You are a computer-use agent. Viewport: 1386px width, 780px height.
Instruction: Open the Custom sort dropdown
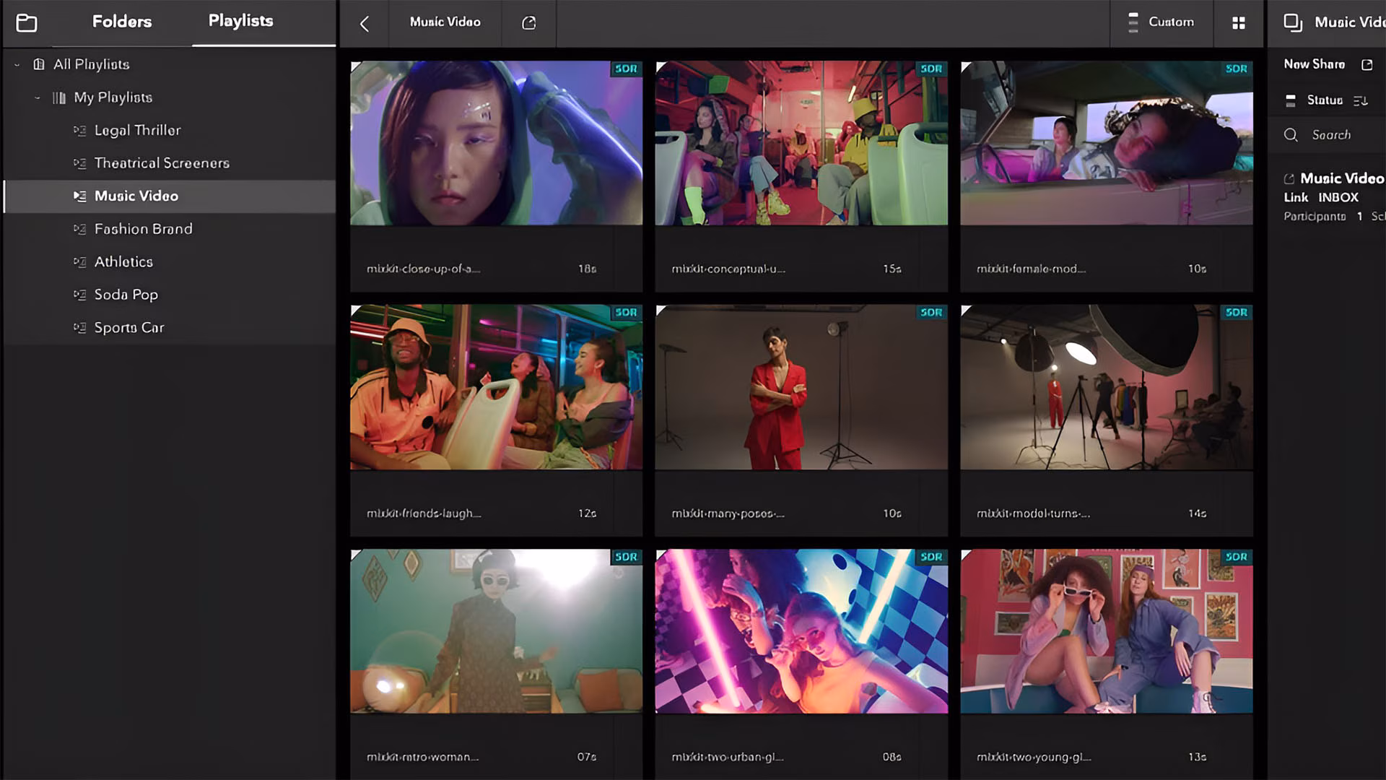point(1161,22)
